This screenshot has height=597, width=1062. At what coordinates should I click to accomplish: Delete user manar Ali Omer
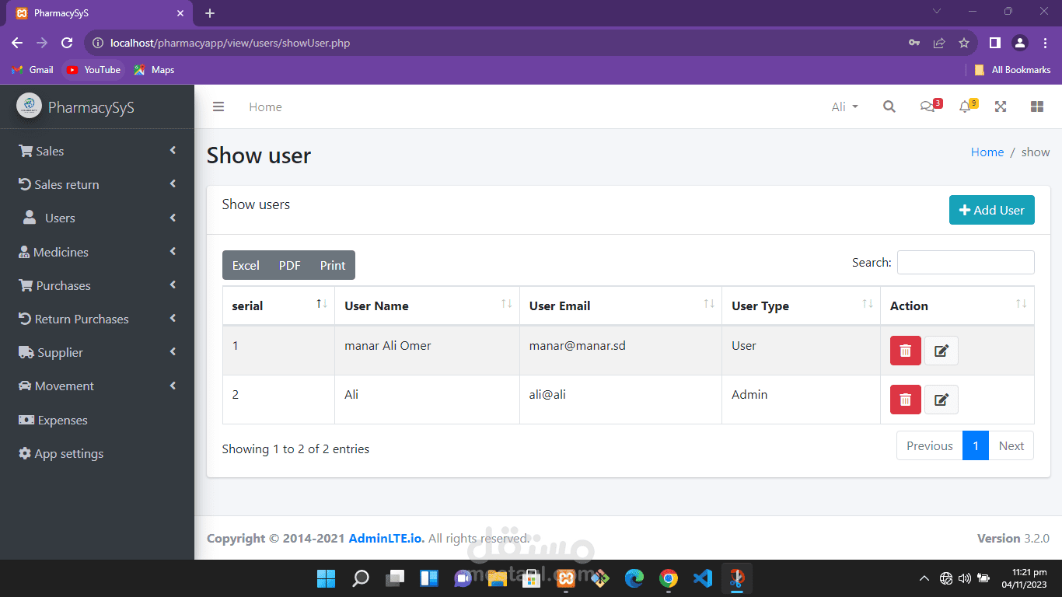(905, 351)
